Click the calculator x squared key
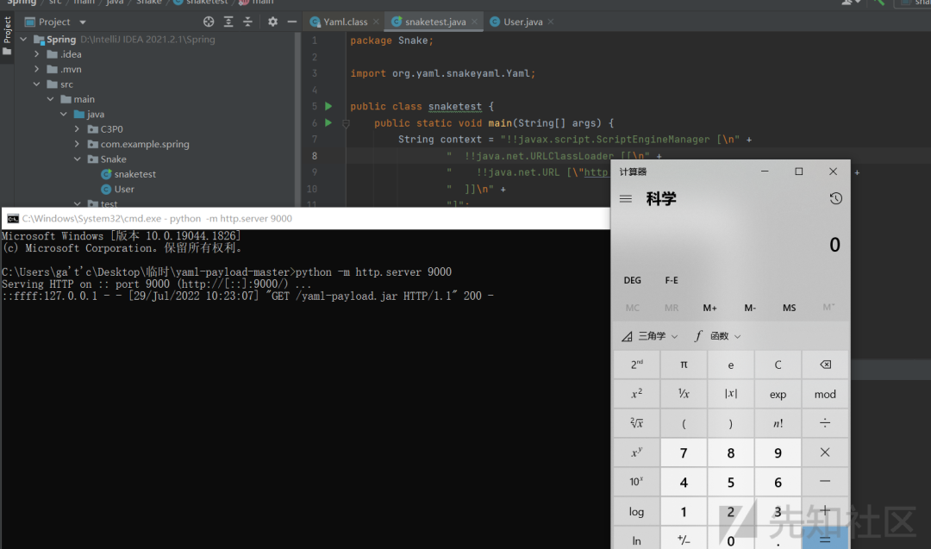The height and width of the screenshot is (549, 931). click(636, 394)
